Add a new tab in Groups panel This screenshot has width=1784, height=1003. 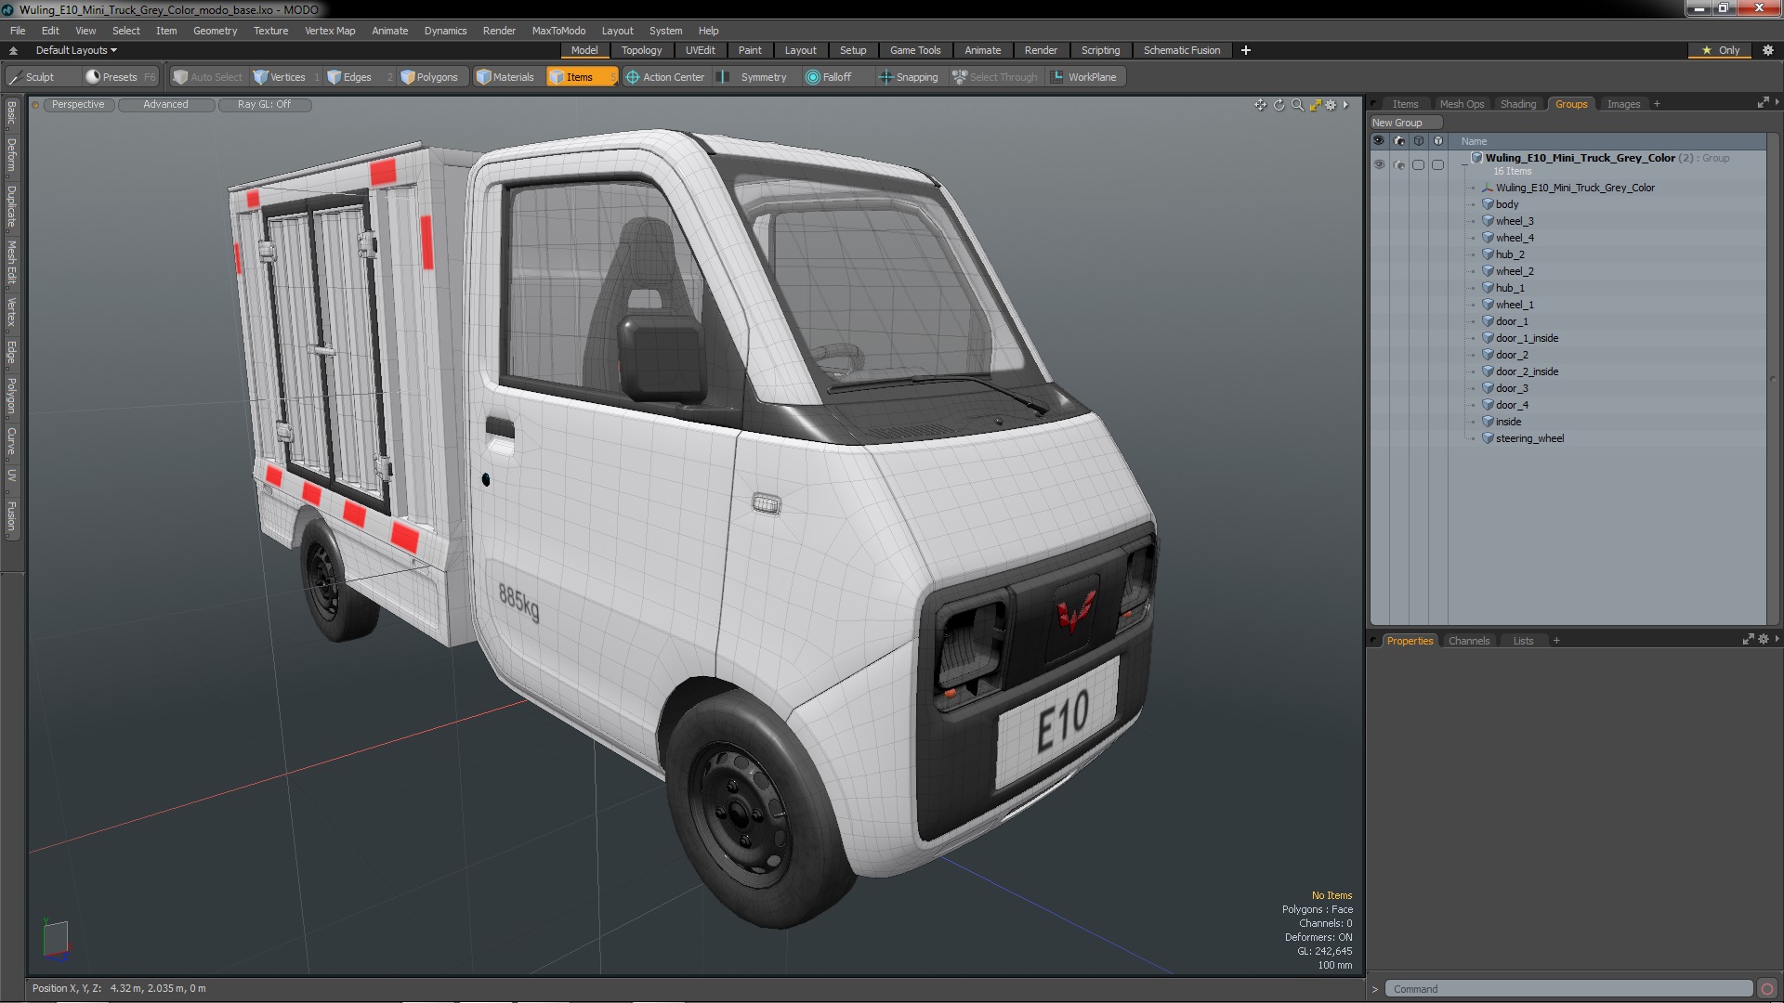pos(1657,104)
